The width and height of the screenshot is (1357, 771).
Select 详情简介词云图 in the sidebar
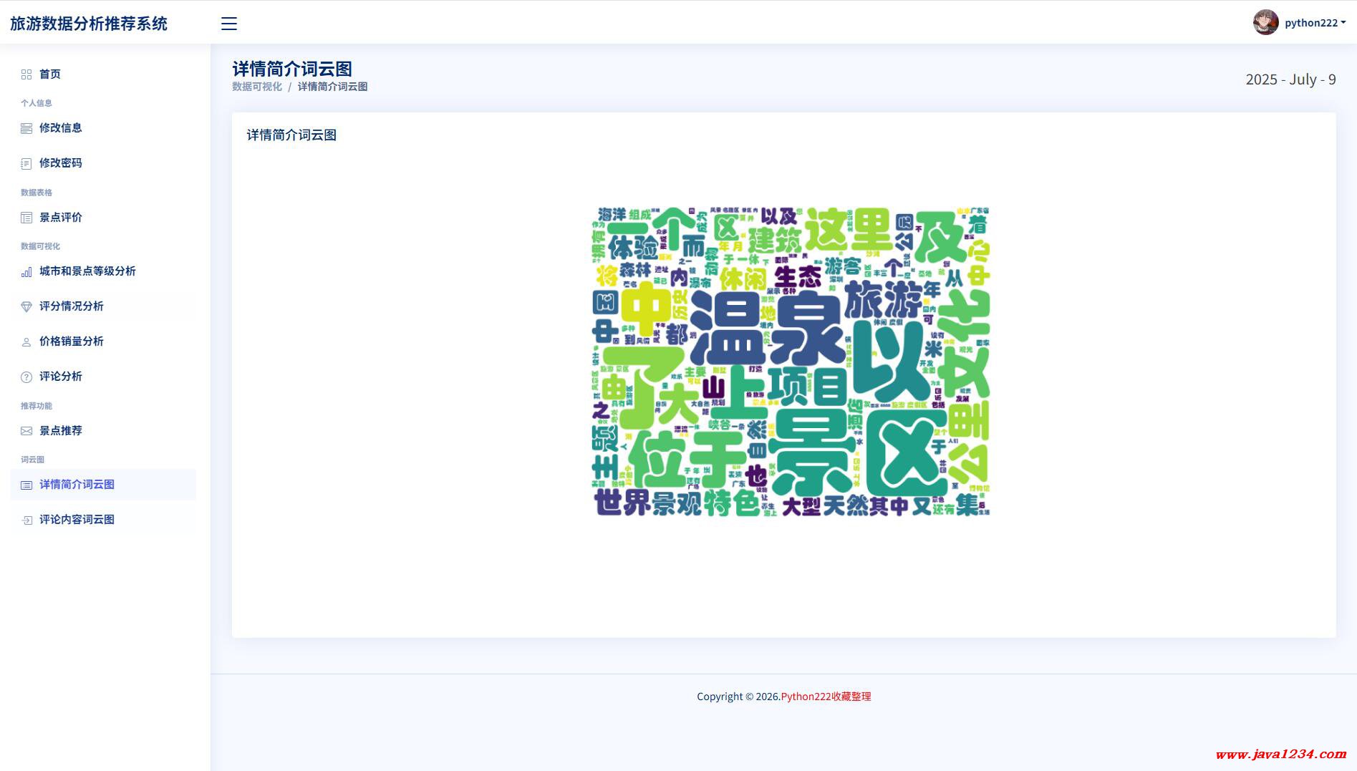[x=77, y=485]
